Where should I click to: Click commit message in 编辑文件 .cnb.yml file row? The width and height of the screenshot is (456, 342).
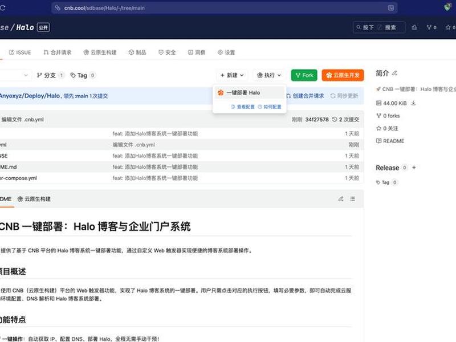pyautogui.click(x=134, y=145)
